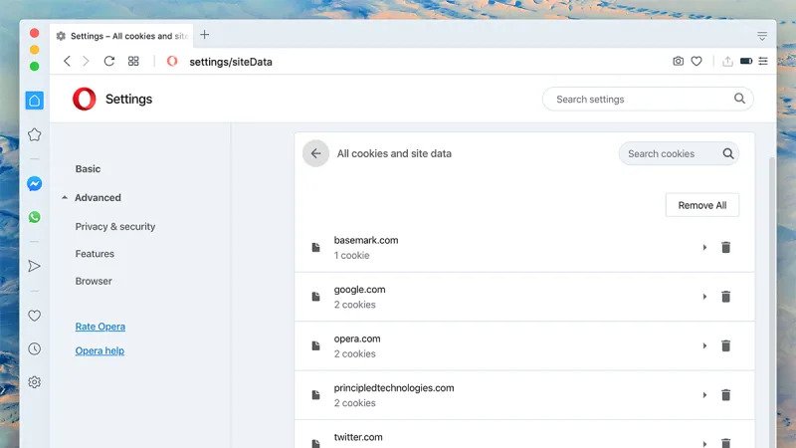The image size is (796, 448).
Task: Click the share/upload icon in toolbar
Action: coord(727,61)
